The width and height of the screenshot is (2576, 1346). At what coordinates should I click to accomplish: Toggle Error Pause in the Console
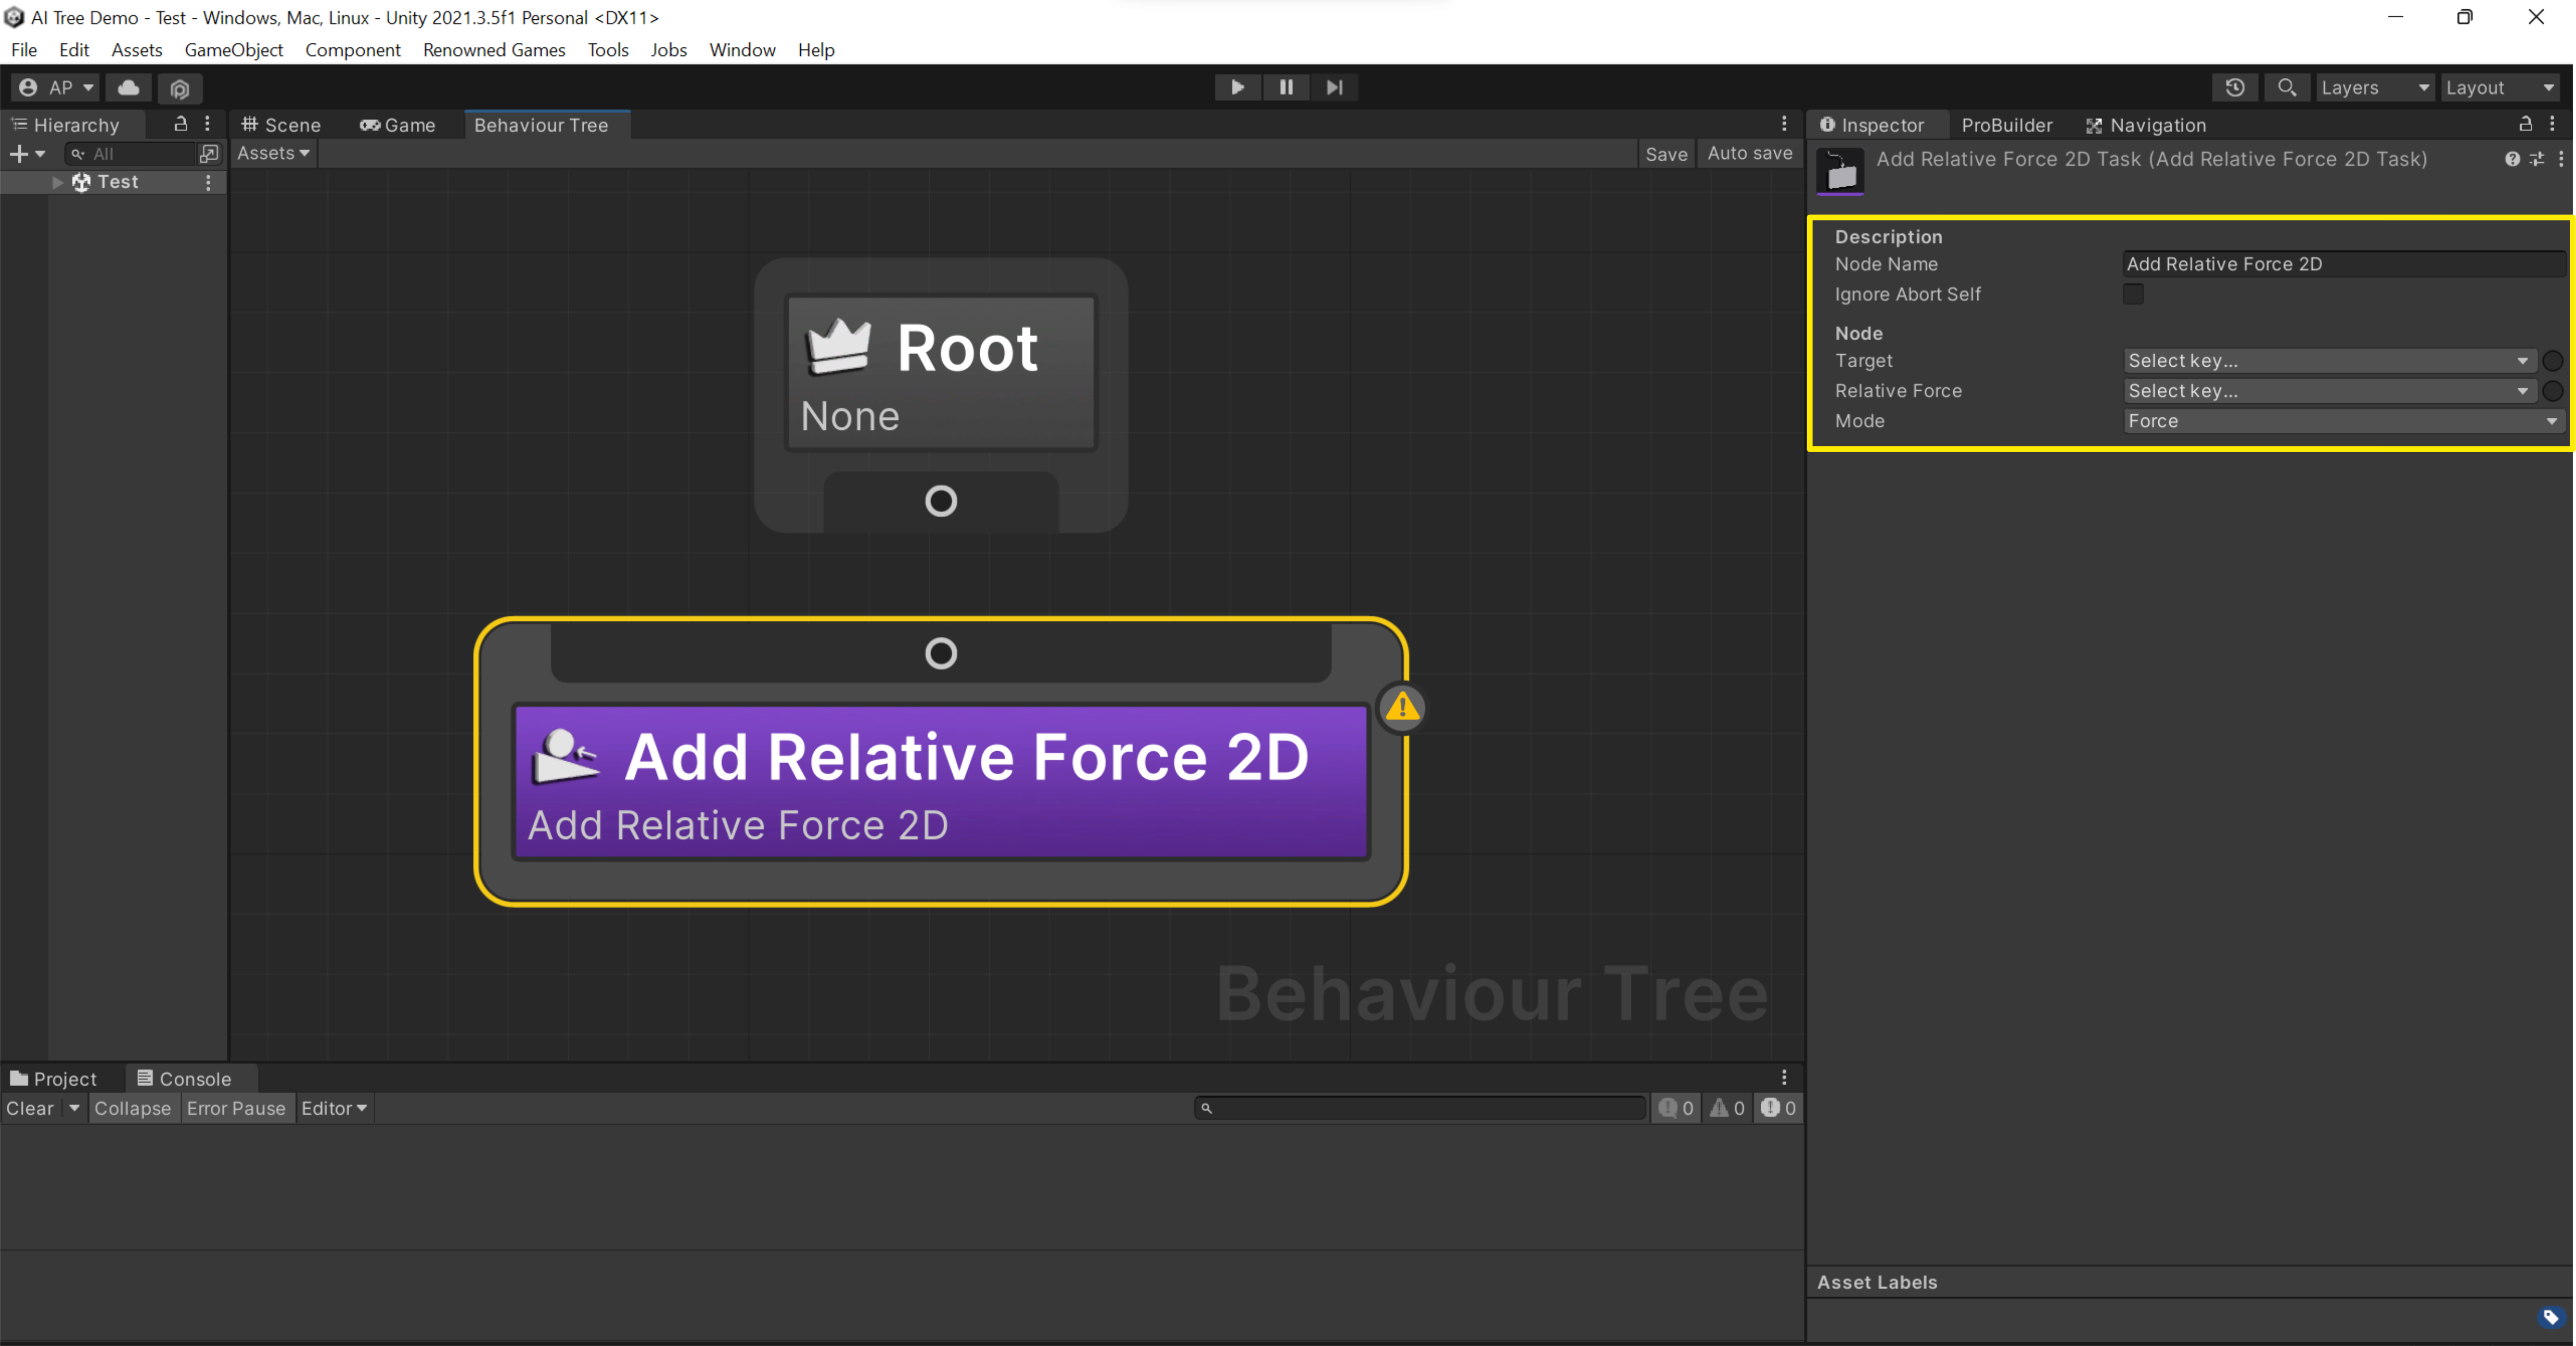[x=236, y=1108]
